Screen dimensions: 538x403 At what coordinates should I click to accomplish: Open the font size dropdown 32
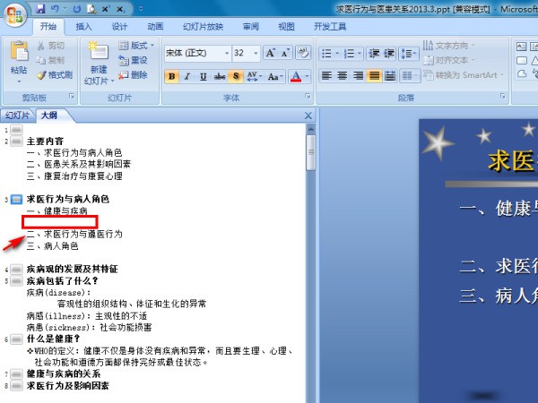click(x=256, y=53)
